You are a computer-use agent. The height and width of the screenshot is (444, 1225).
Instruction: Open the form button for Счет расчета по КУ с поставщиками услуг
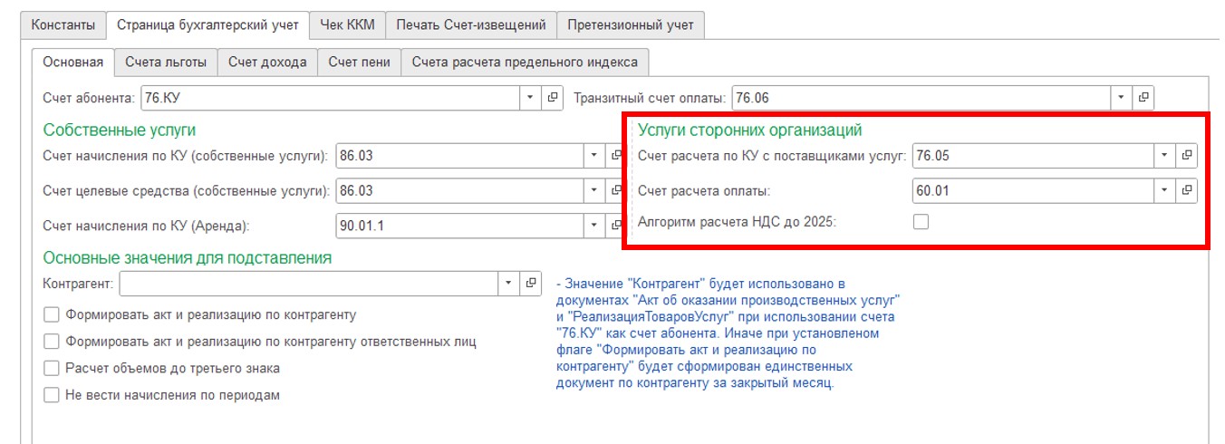click(x=1187, y=156)
